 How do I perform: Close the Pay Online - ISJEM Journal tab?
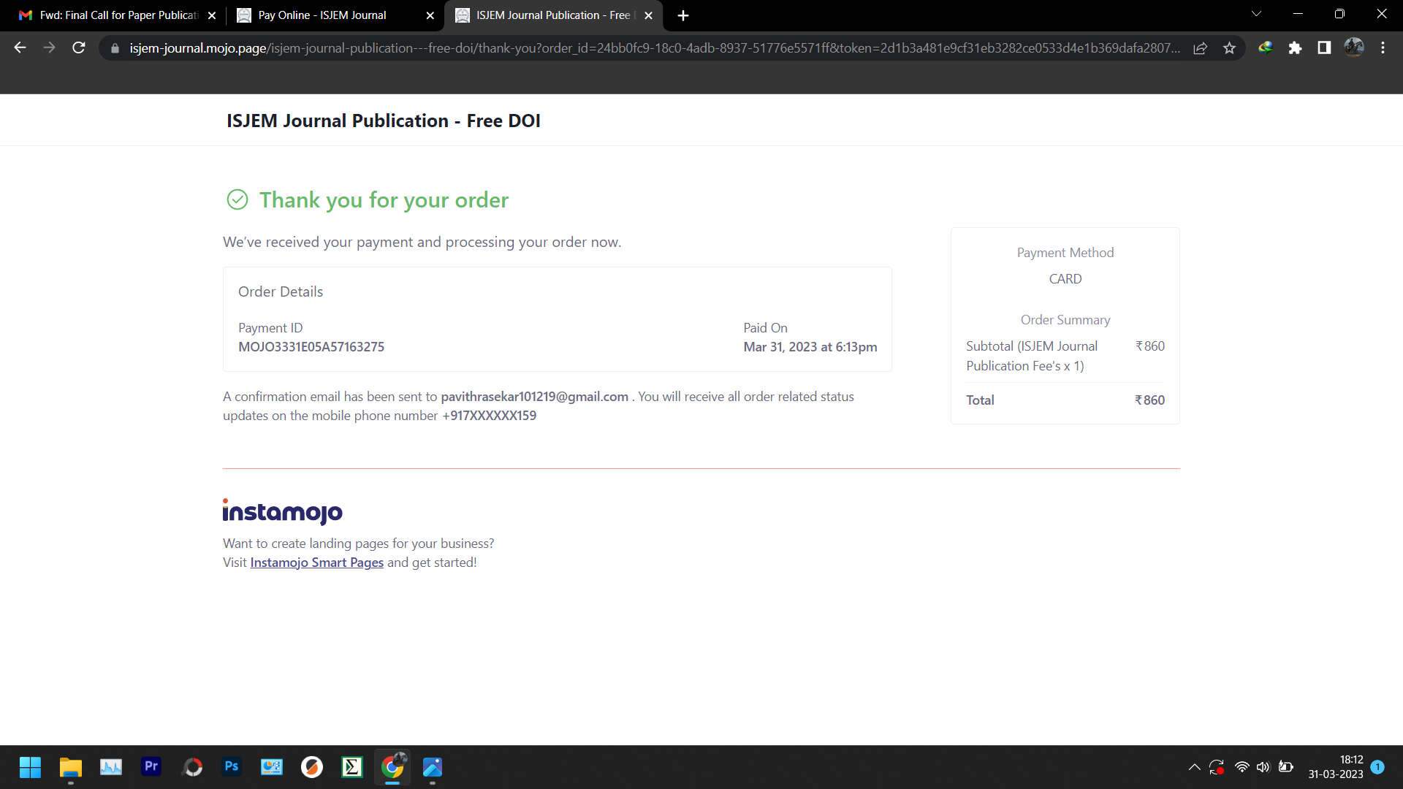pyautogui.click(x=430, y=15)
